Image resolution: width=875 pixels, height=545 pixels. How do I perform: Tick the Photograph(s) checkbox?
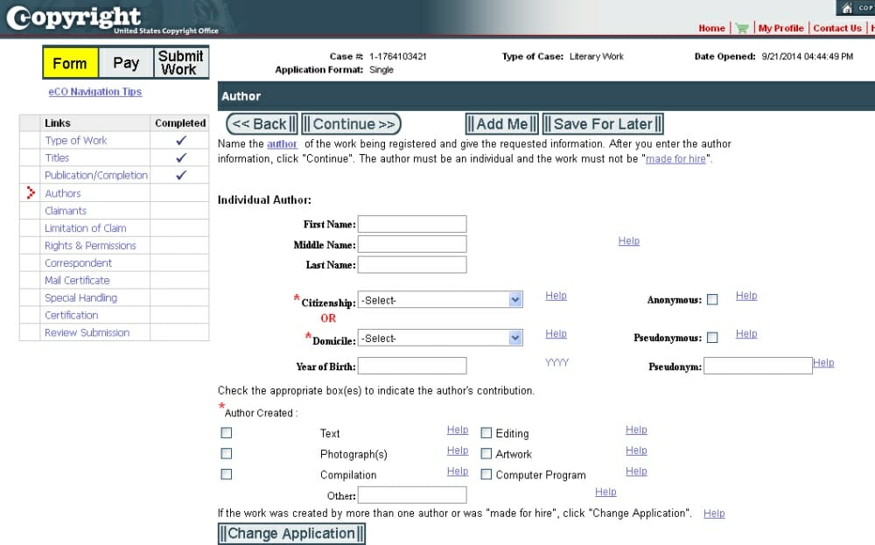226,453
